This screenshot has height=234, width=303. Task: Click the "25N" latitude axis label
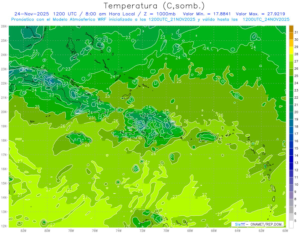tap(4, 40)
